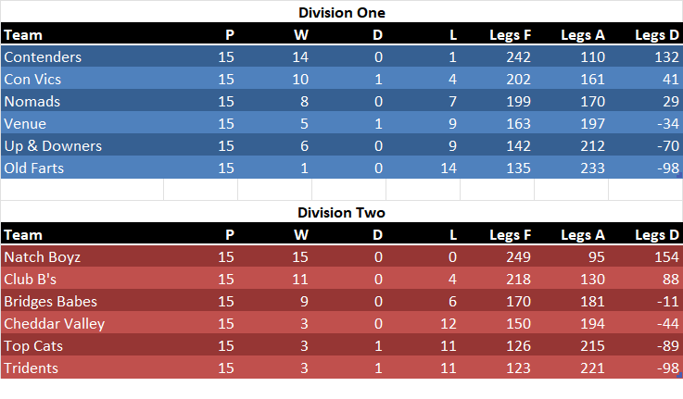Click the Nomads team cell
The height and width of the screenshot is (399, 683).
32,101
